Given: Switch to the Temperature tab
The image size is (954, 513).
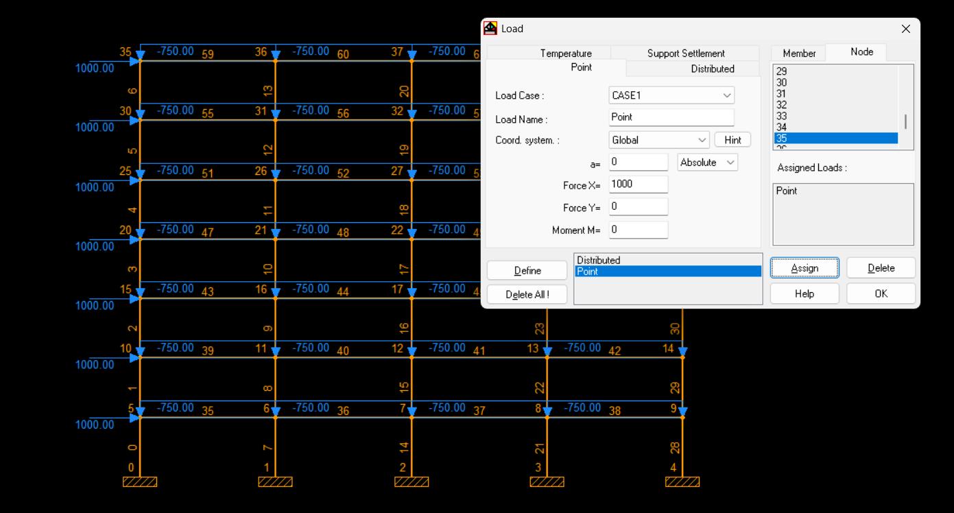Looking at the screenshot, I should tap(566, 53).
